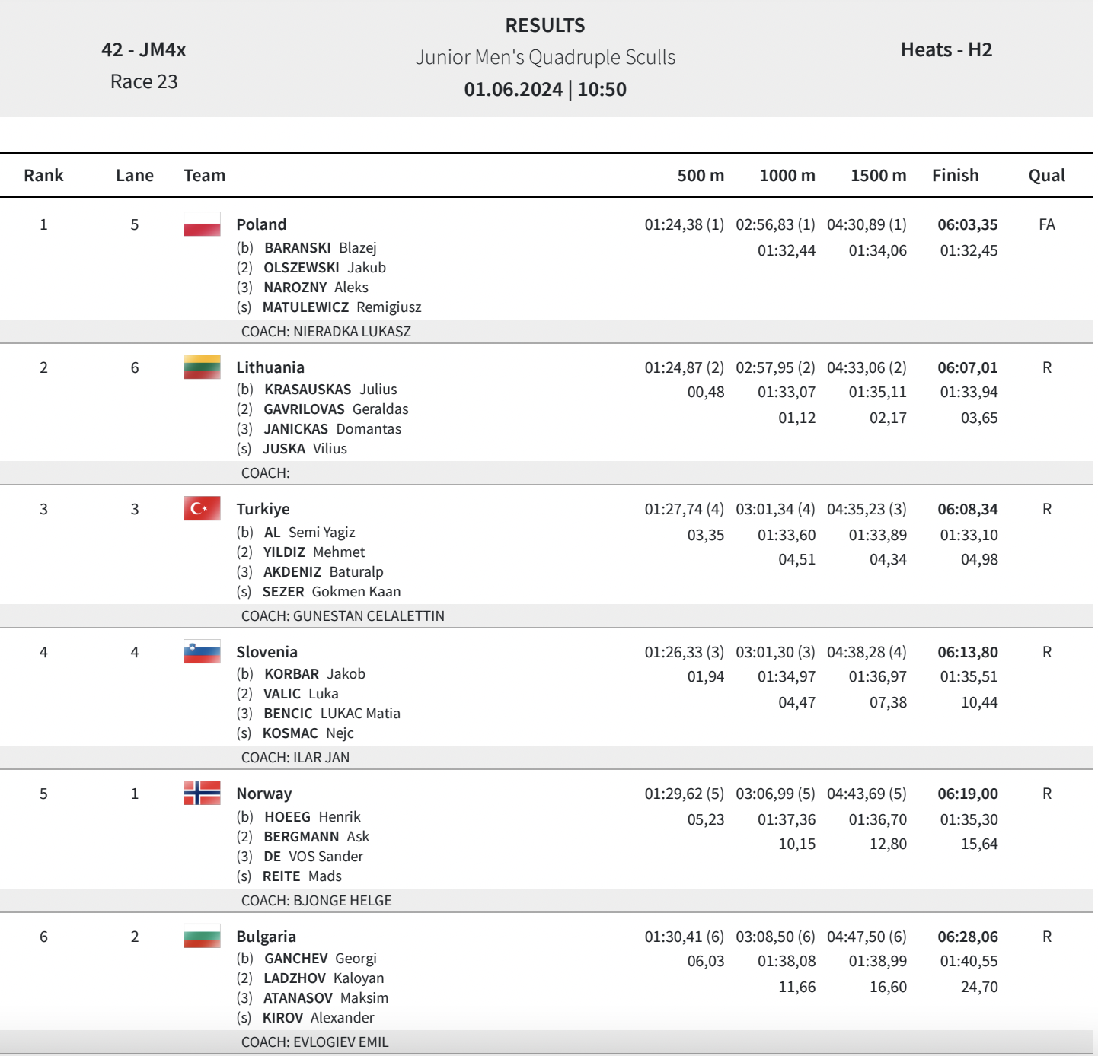Select rower BARANSKI Blazej
Image resolution: width=1098 pixels, height=1056 pixels.
(320, 248)
